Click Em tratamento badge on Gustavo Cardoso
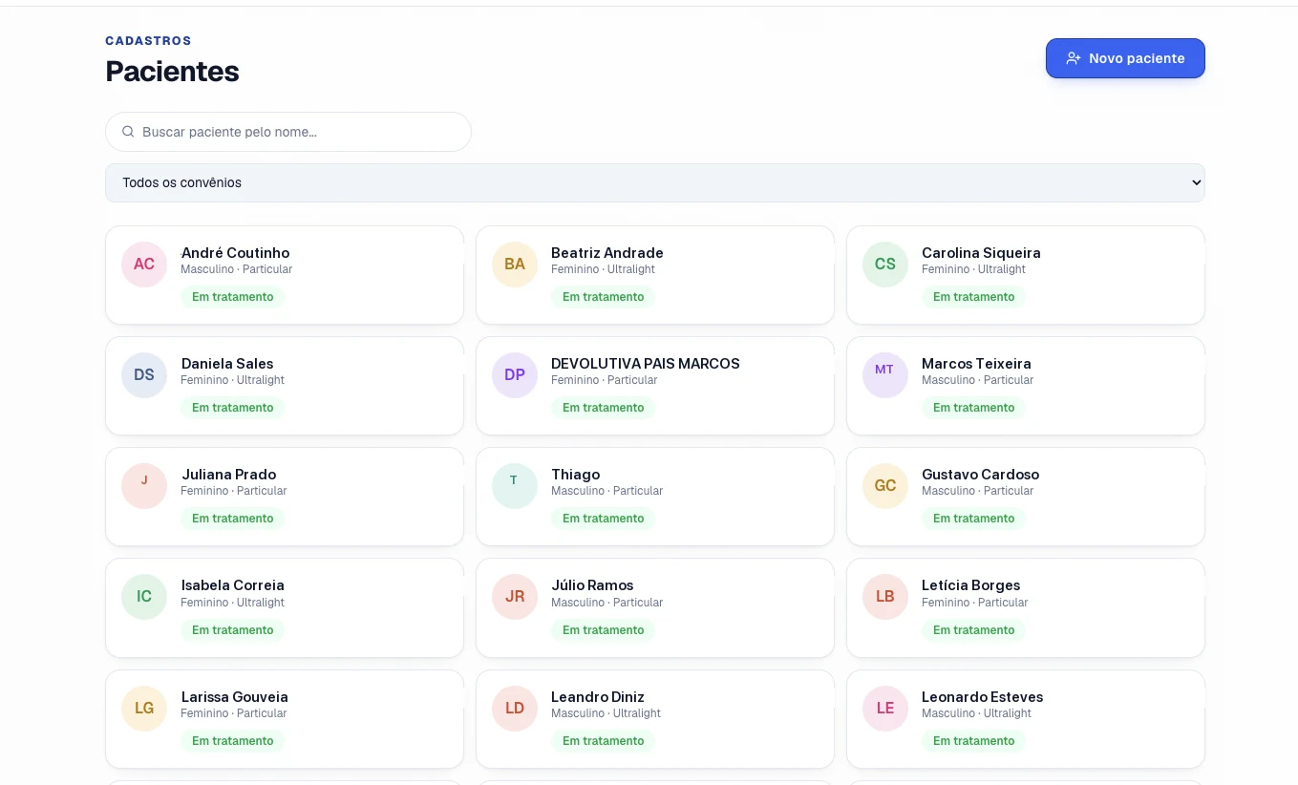1298x785 pixels. coord(974,519)
